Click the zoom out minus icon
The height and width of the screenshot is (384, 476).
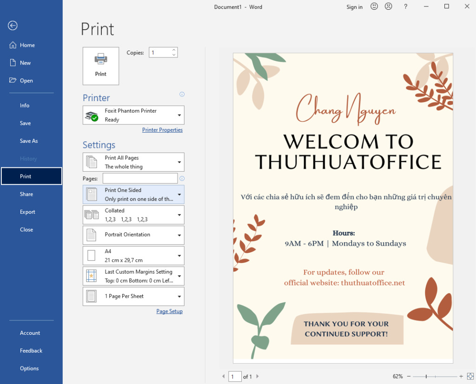tap(409, 377)
